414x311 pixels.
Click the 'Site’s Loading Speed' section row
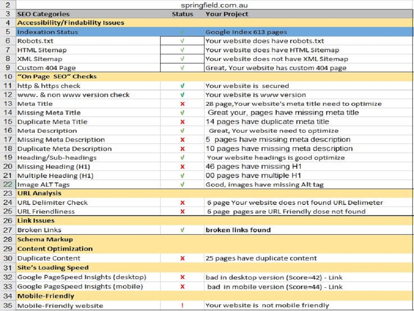pyautogui.click(x=214, y=267)
